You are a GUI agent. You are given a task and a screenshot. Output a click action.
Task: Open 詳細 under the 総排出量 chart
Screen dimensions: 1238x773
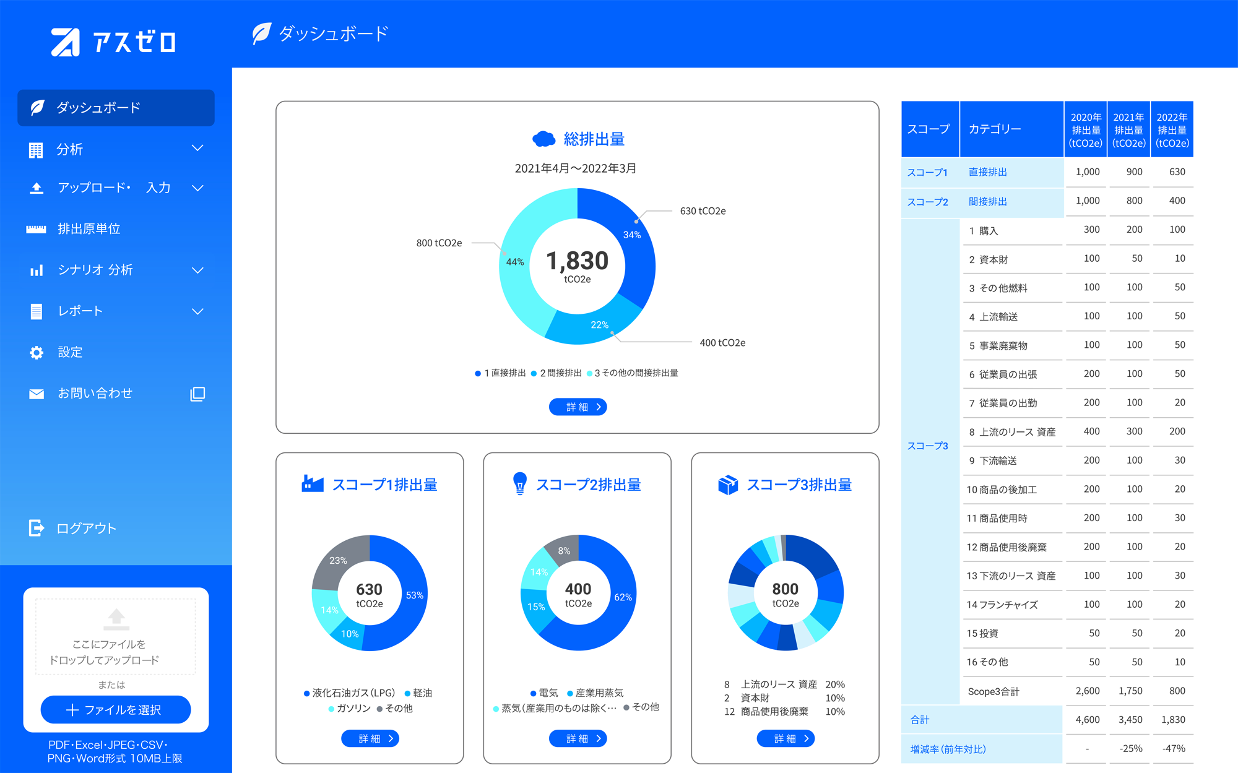tap(578, 407)
